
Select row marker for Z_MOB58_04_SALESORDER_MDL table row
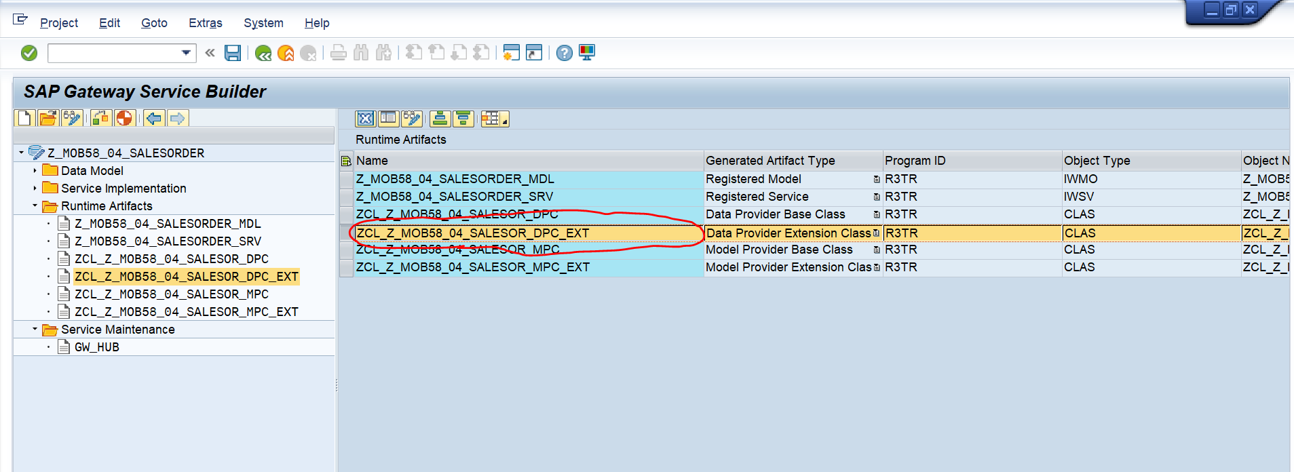tap(346, 179)
